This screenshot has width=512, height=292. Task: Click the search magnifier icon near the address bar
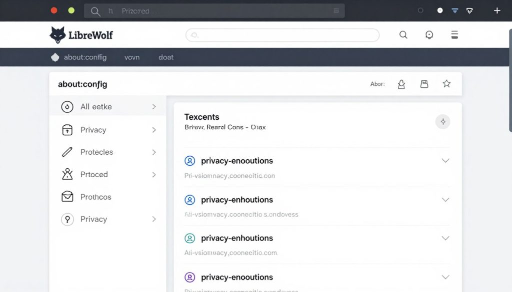[403, 35]
